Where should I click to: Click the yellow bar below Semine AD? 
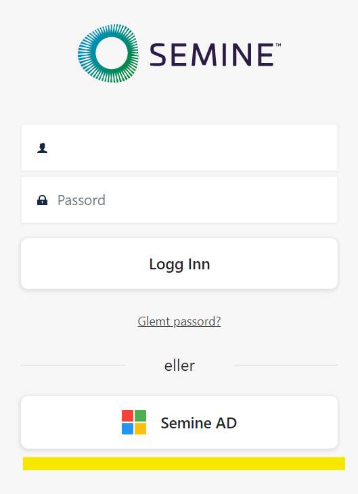click(x=184, y=464)
